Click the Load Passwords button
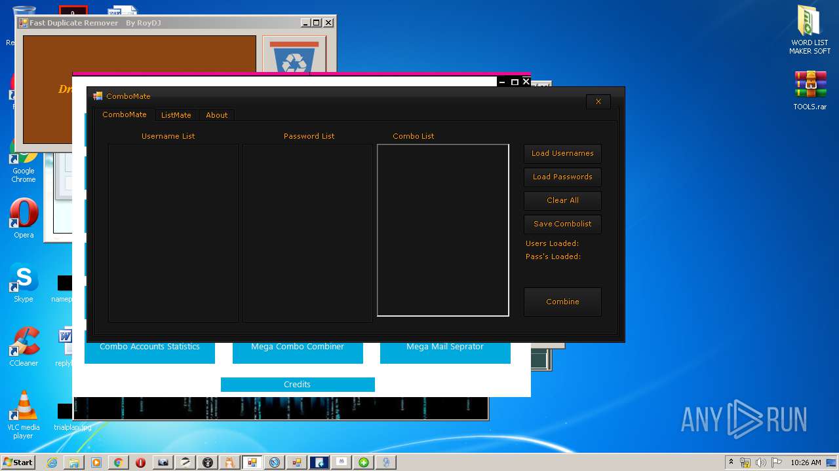 coord(562,177)
